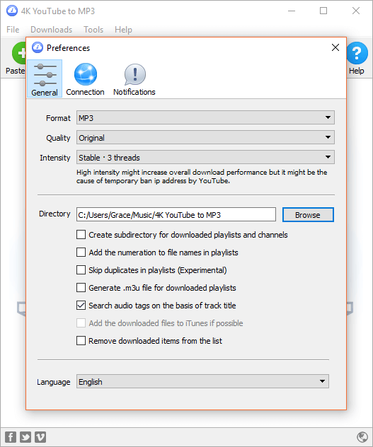373x447 pixels.
Task: Open the General preferences tab
Action: click(45, 79)
